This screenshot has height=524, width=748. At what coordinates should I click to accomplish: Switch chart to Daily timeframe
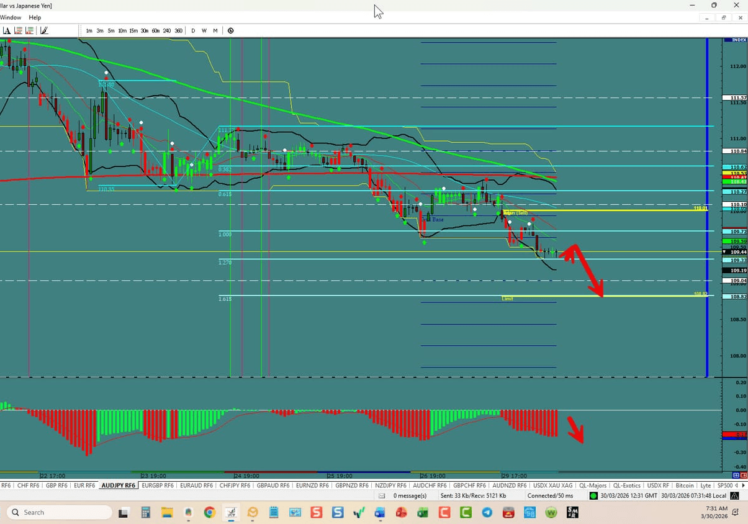coord(192,30)
